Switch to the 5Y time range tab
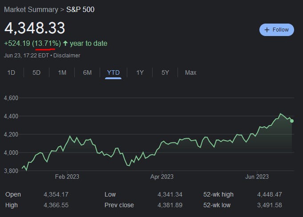The width and height of the screenshot is (303, 217). click(165, 72)
